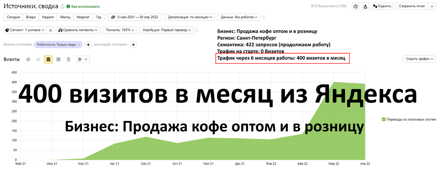The width and height of the screenshot is (438, 173).
Task: Click the export share icon
Action: click(365, 6)
